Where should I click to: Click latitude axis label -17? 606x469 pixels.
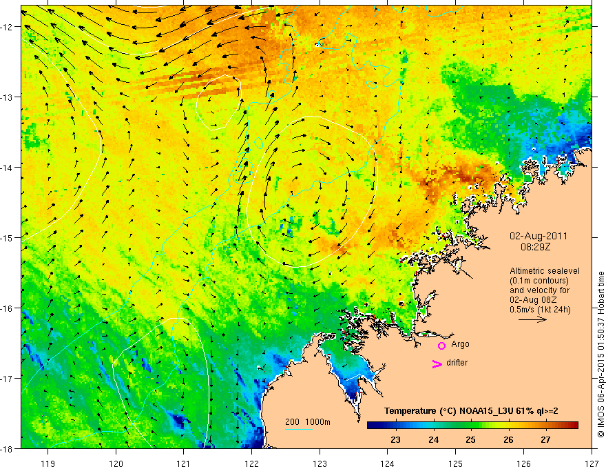7,378
